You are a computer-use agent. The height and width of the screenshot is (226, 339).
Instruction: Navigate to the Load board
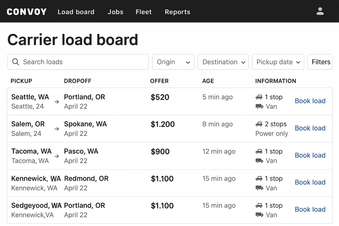pos(76,12)
